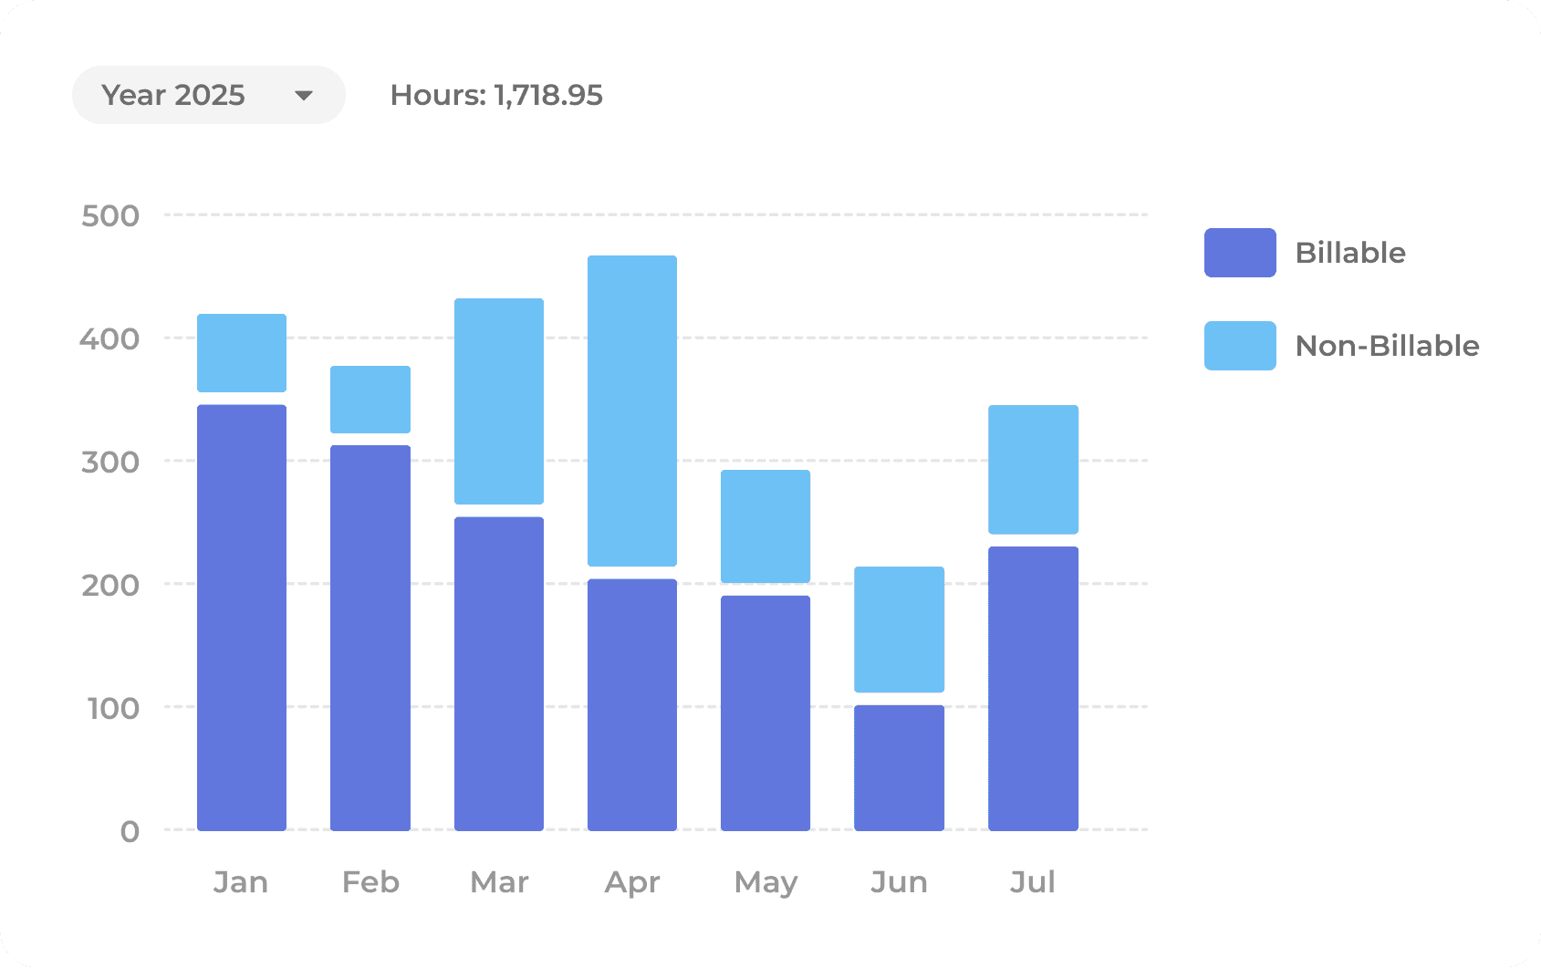Click the Hours: 1,718.95 total display
Image resolution: width=1541 pixels, height=968 pixels.
click(x=496, y=95)
